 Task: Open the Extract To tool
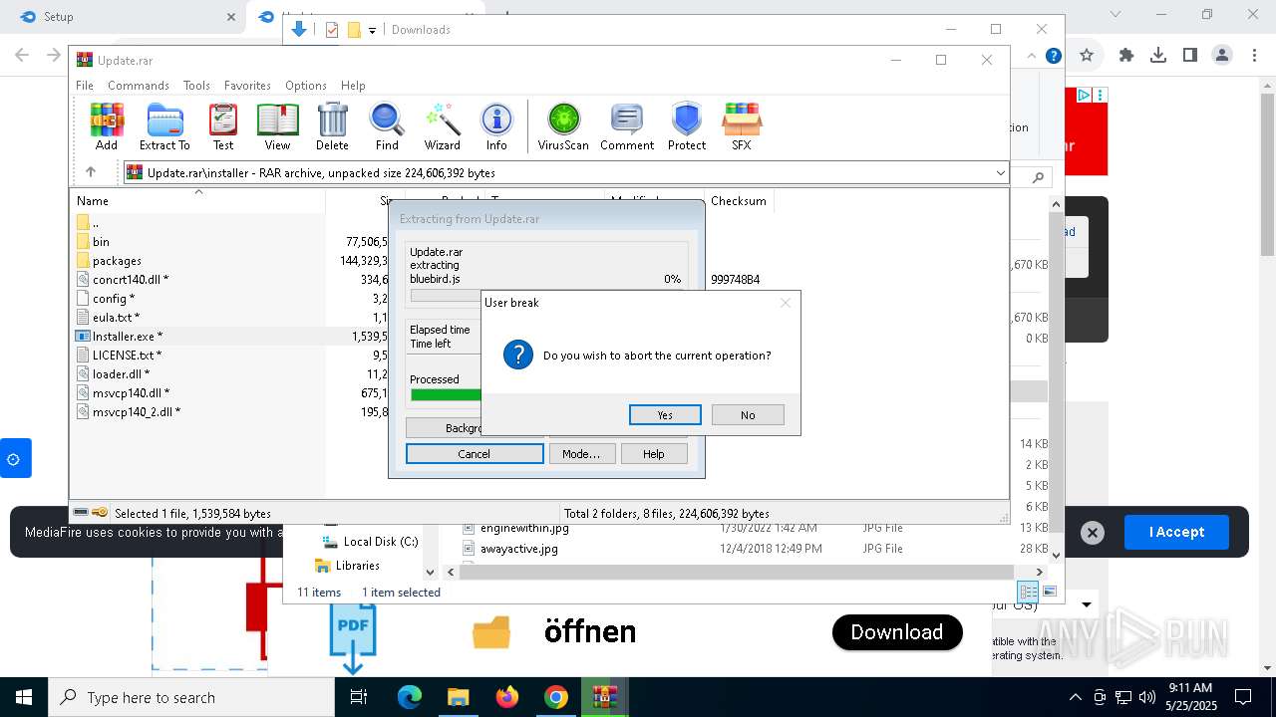(164, 126)
